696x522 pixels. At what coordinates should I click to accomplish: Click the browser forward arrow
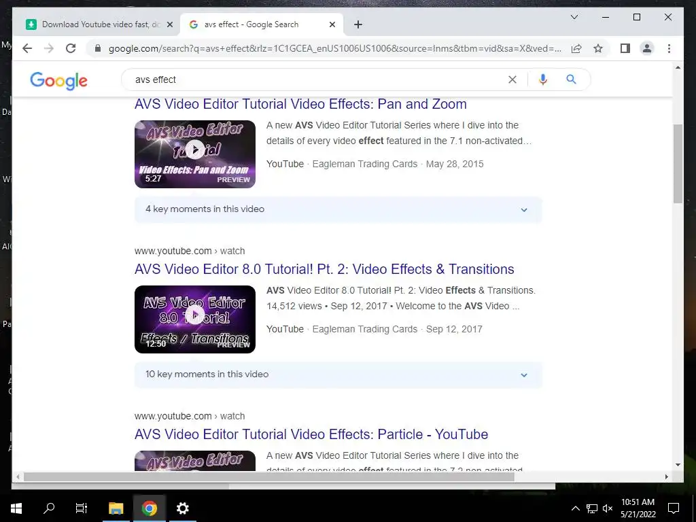click(49, 48)
